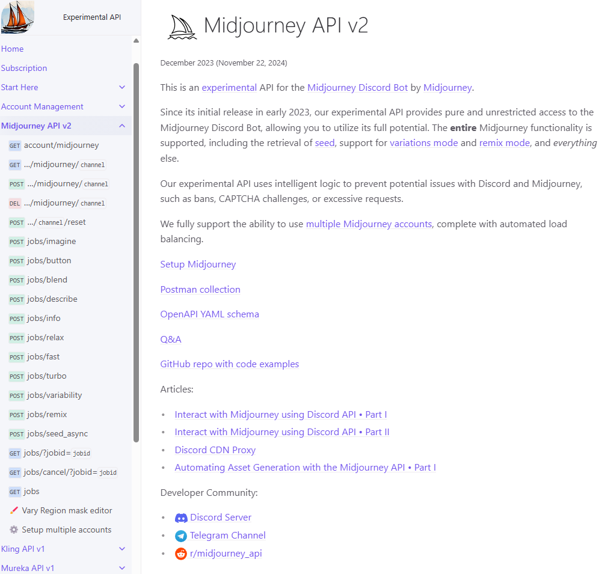605x574 pixels.
Task: Select Account Management in the sidebar
Action: [42, 107]
